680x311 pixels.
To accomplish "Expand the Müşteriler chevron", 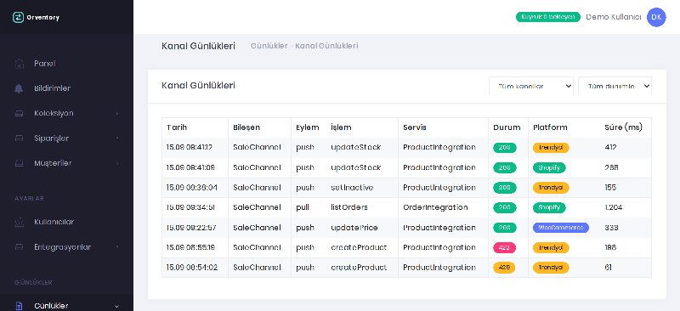I will pyautogui.click(x=117, y=163).
